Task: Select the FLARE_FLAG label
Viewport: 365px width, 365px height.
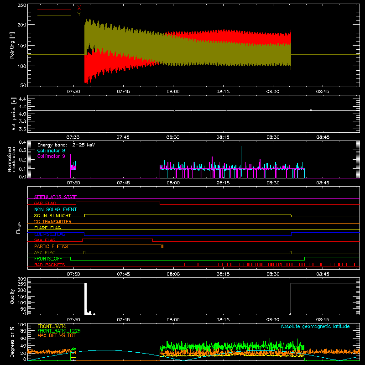Action: (x=47, y=228)
